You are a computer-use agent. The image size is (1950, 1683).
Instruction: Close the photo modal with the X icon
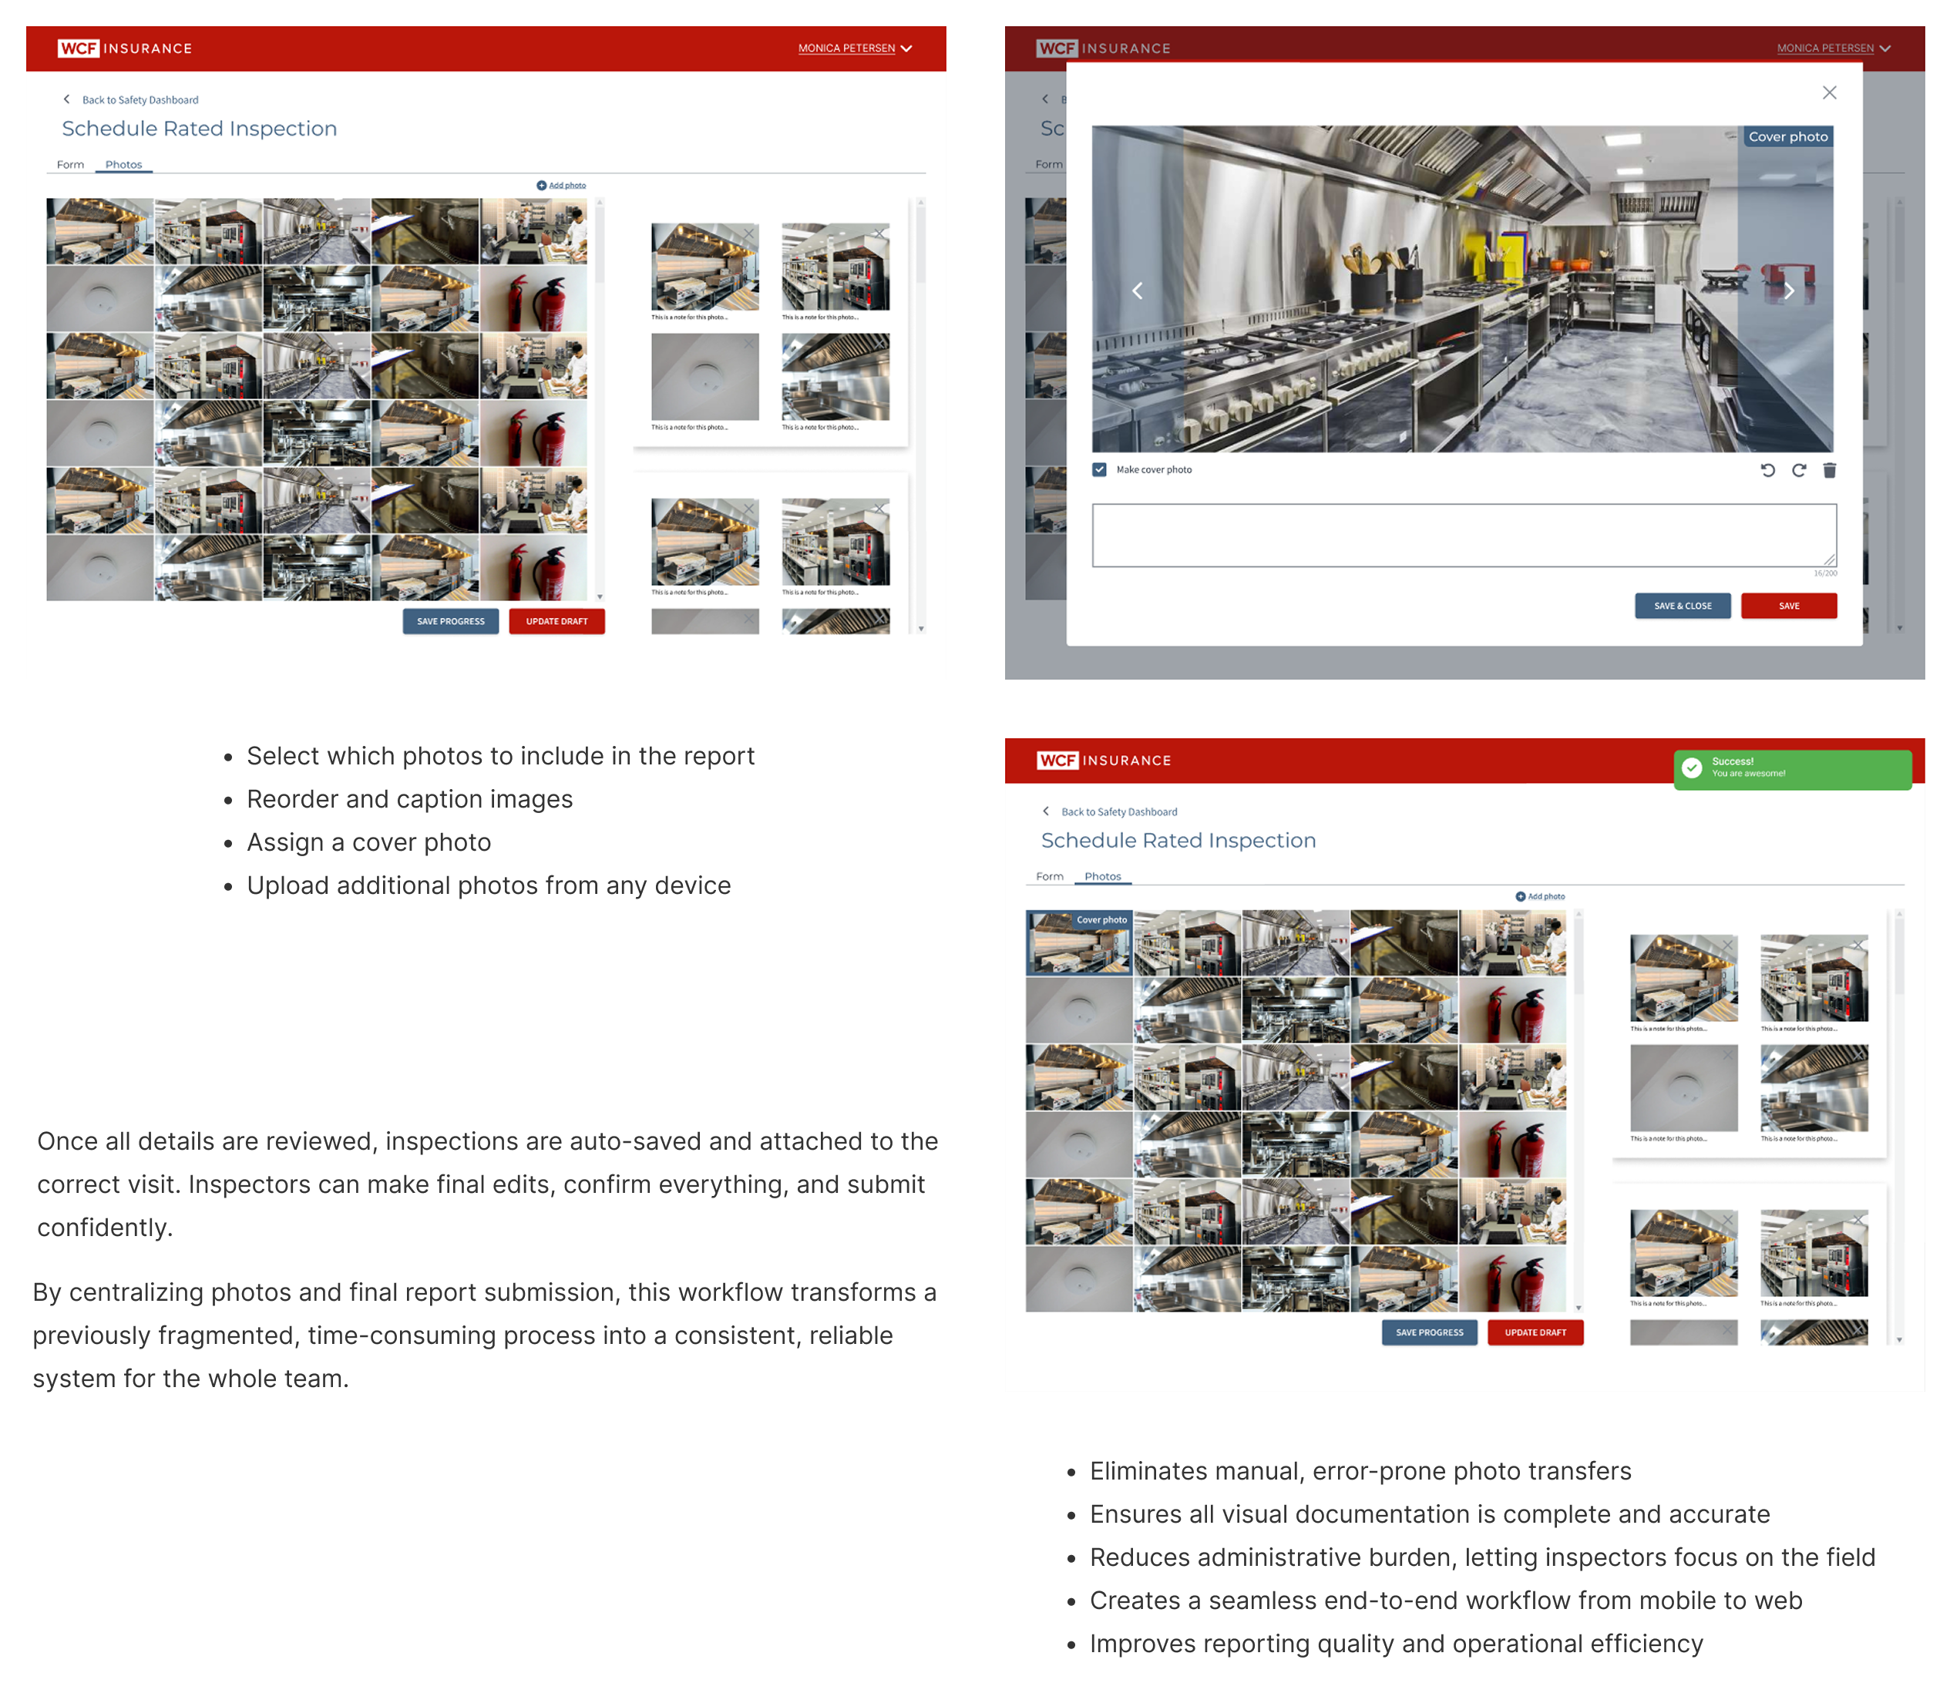pos(1828,92)
